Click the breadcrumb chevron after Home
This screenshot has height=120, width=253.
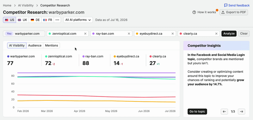15,5
